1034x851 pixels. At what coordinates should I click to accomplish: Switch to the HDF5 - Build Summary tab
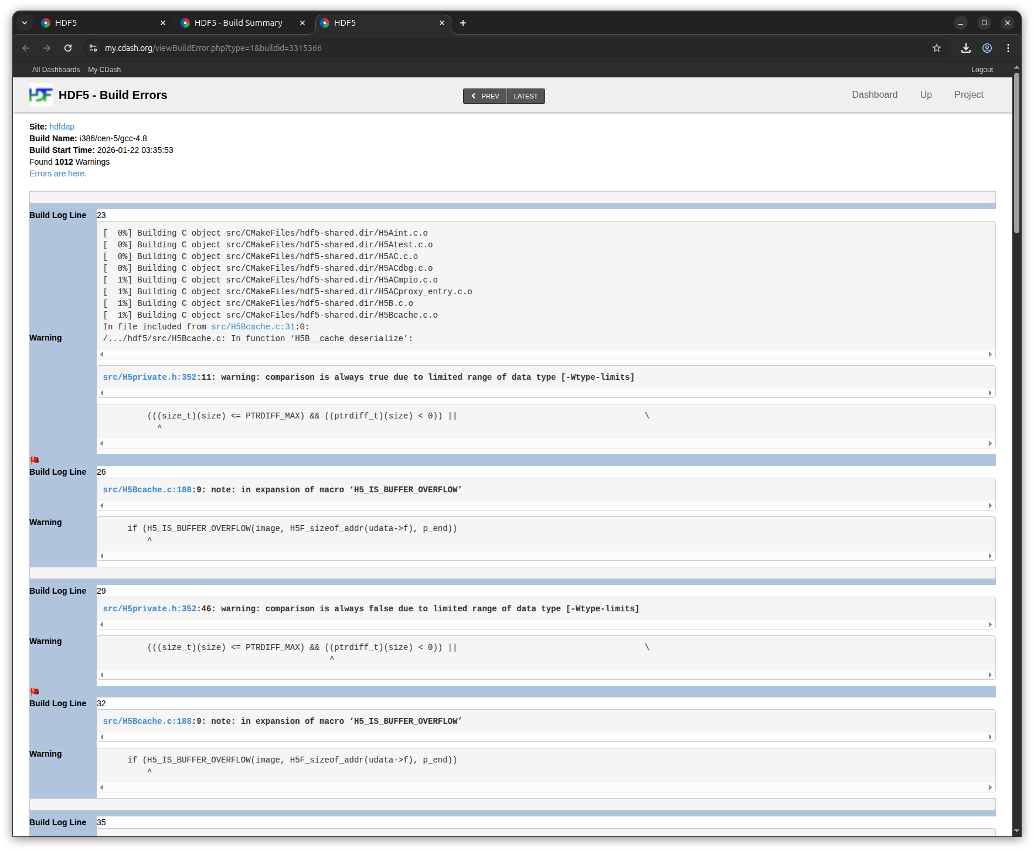(x=238, y=23)
